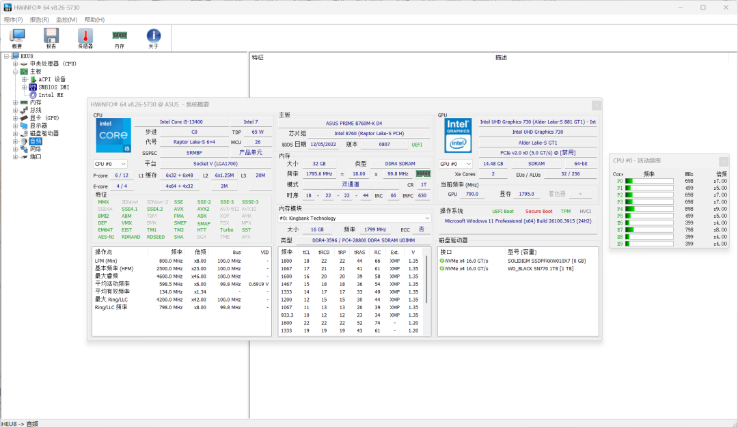Open the CPU #0 selector dropdown

point(110,164)
